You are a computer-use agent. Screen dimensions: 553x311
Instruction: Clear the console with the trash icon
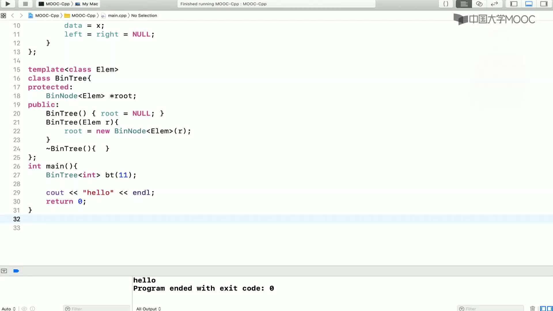533,309
